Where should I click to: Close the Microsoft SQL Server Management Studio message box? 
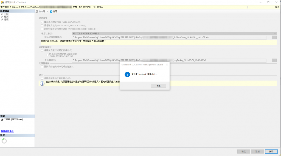coord(167,65)
